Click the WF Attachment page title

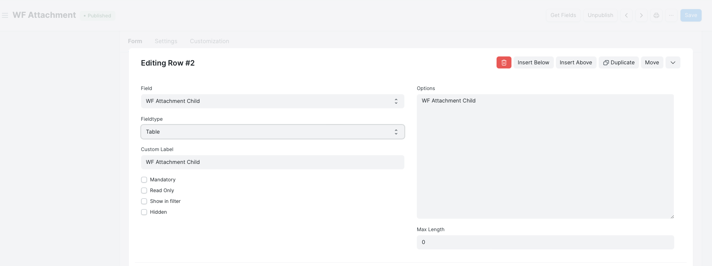tap(44, 15)
